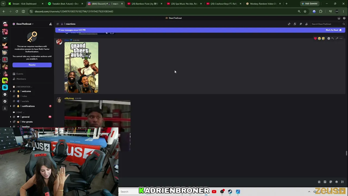Image resolution: width=348 pixels, height=196 pixels.
Task: Open Ask Gemini in the browser
Action: (309, 4)
